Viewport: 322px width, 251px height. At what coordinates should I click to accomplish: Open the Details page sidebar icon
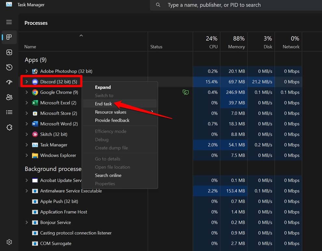point(9,112)
